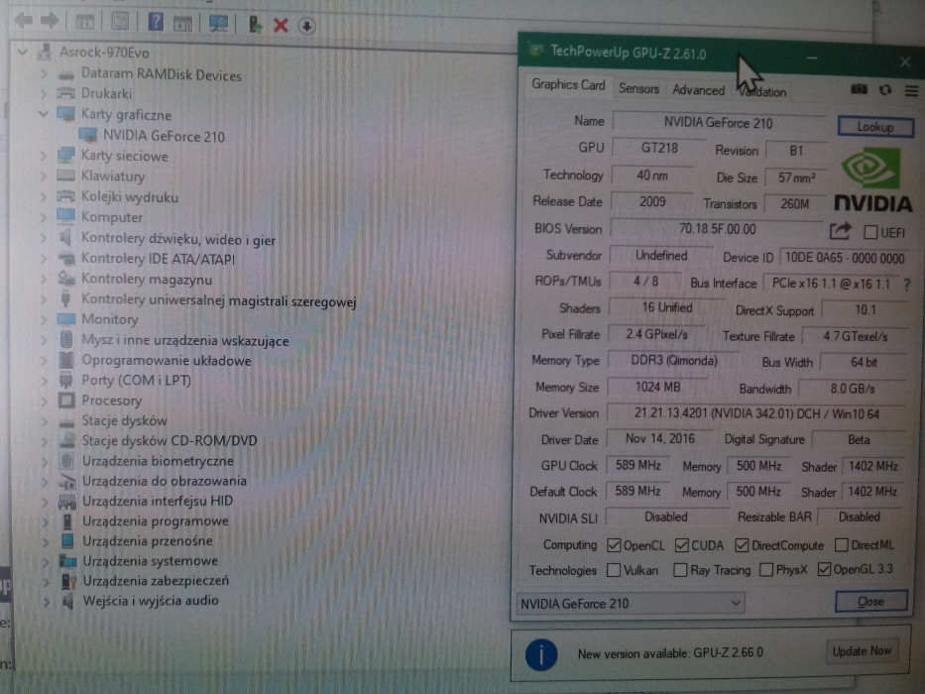Open Help with the blue question-mark icon
This screenshot has height=694, width=925.
[x=155, y=23]
